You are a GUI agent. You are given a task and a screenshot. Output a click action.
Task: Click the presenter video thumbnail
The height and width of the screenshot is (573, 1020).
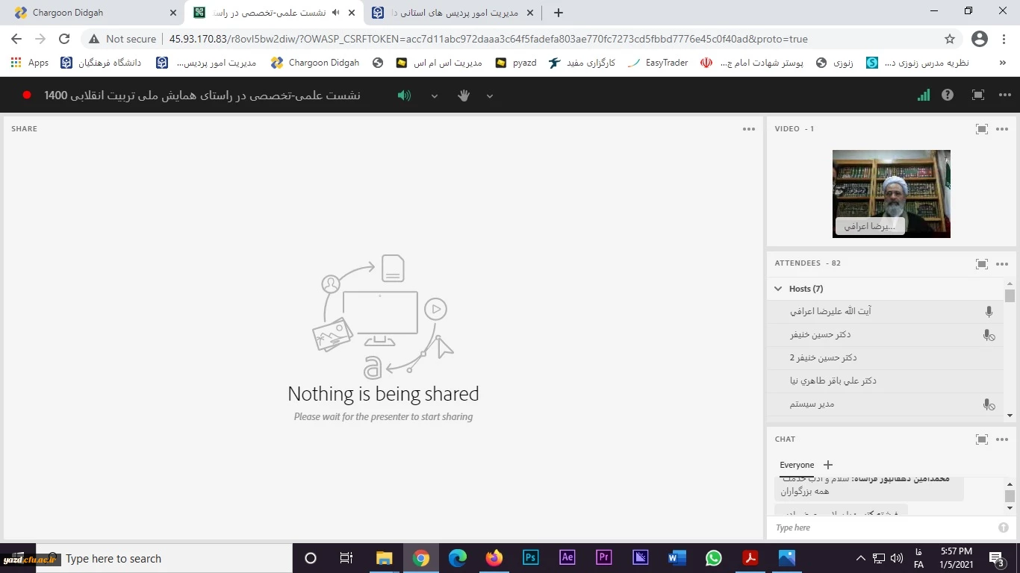pyautogui.click(x=891, y=193)
